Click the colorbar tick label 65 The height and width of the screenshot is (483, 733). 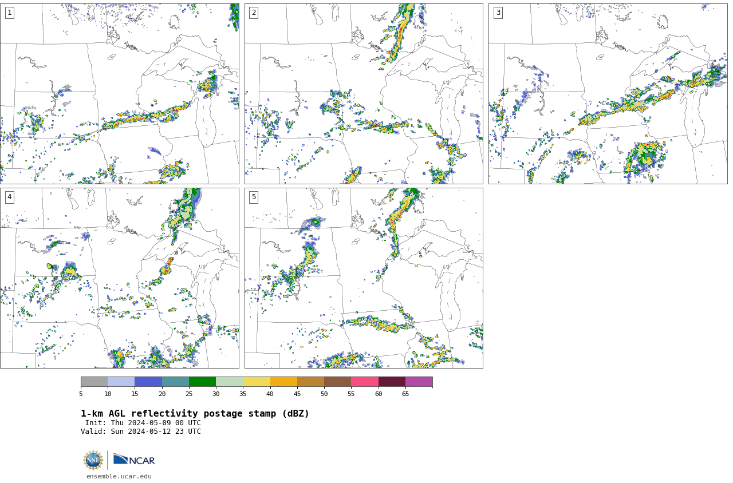coord(405,394)
